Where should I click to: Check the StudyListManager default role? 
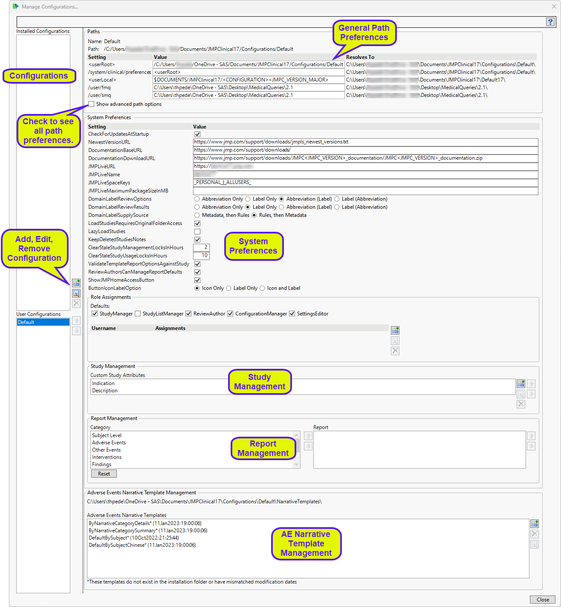point(138,314)
